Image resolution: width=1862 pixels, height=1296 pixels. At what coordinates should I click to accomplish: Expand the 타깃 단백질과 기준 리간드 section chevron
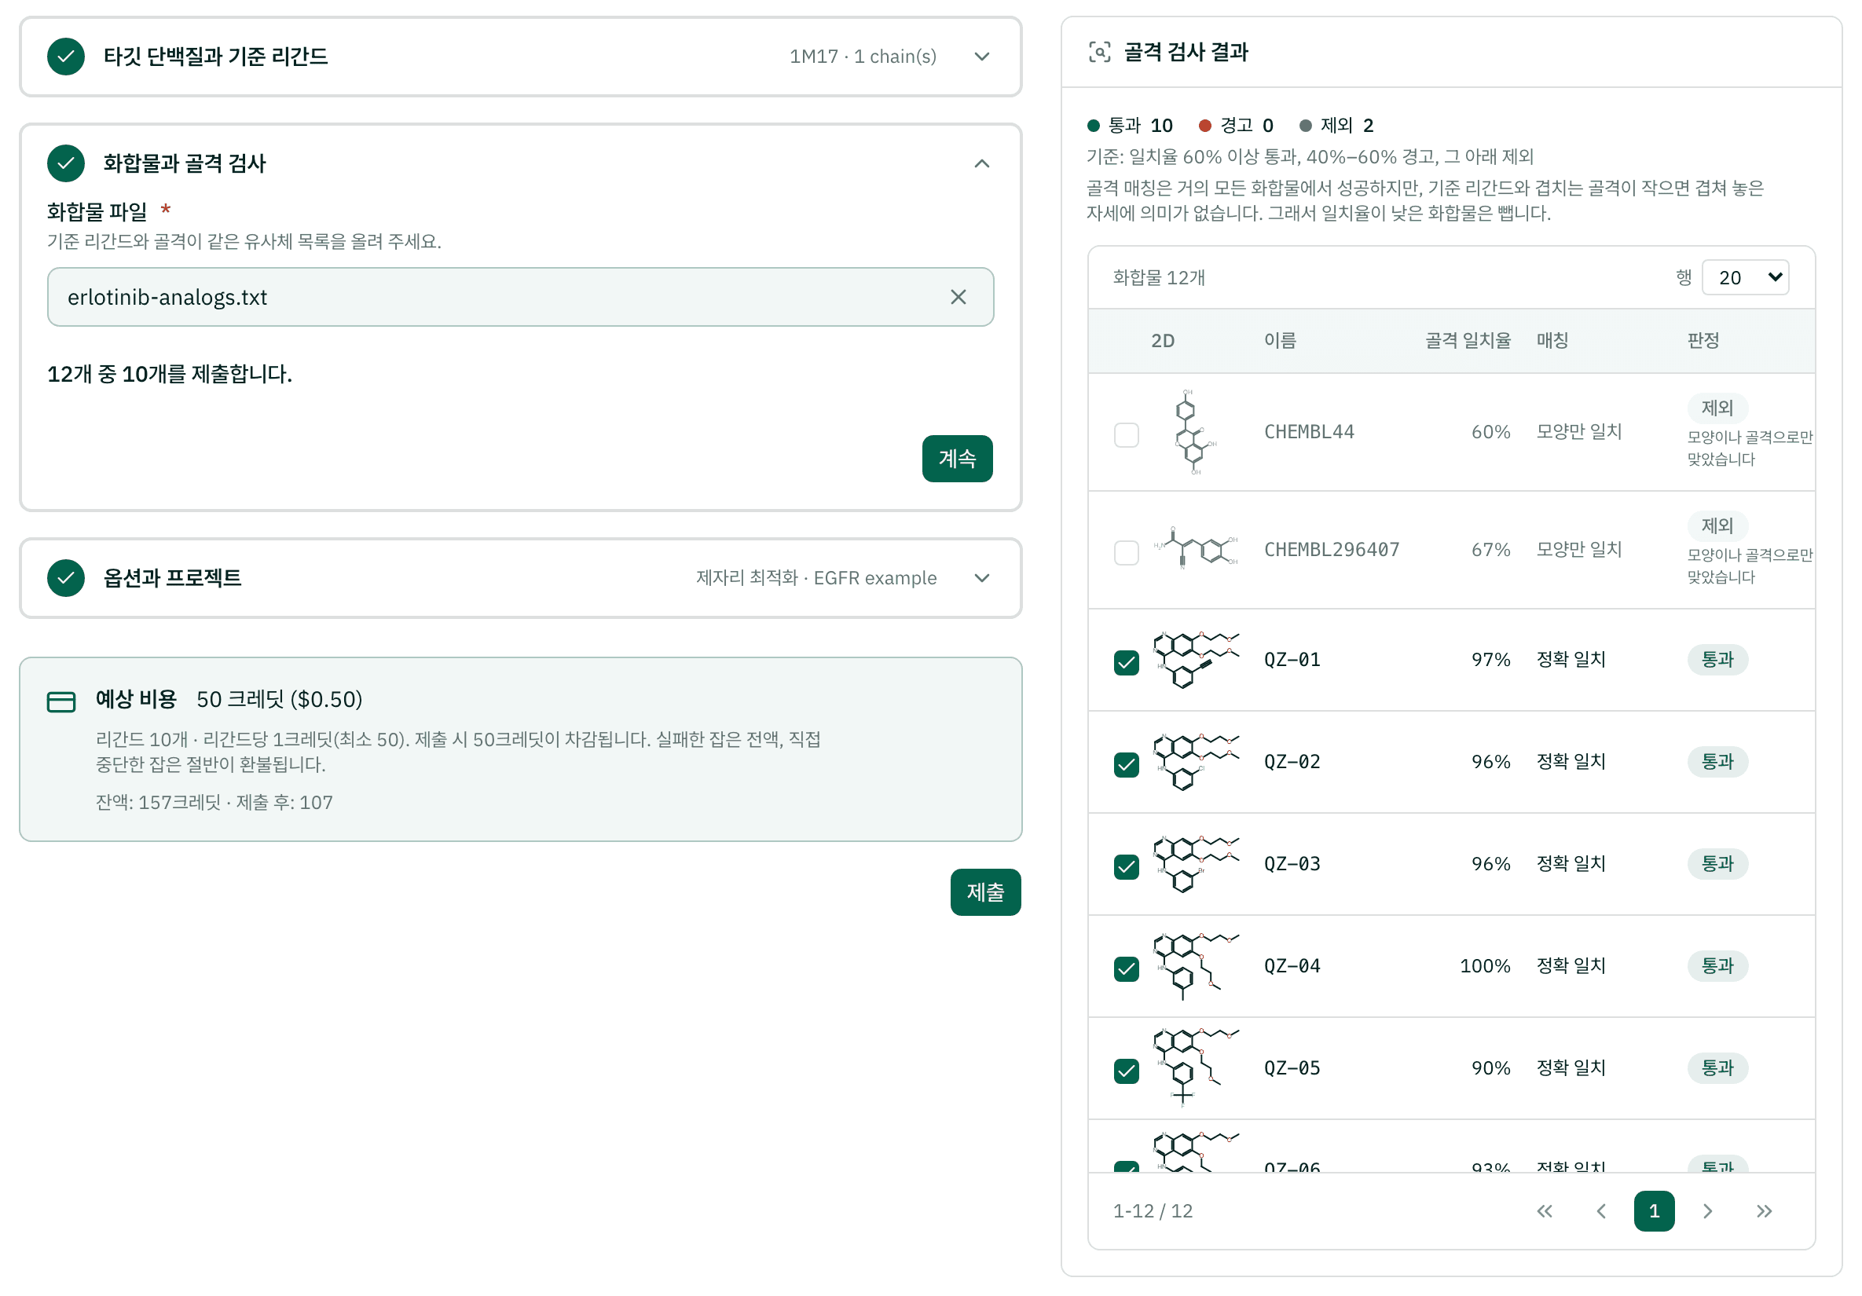point(981,56)
